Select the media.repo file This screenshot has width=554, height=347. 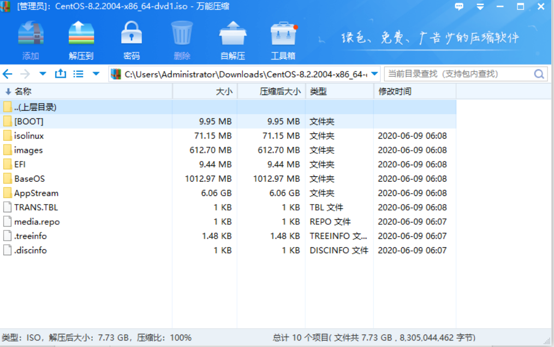(228, 222)
